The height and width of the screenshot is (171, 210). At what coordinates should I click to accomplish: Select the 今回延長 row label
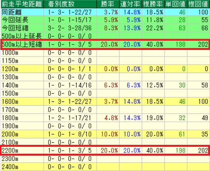[15, 20]
